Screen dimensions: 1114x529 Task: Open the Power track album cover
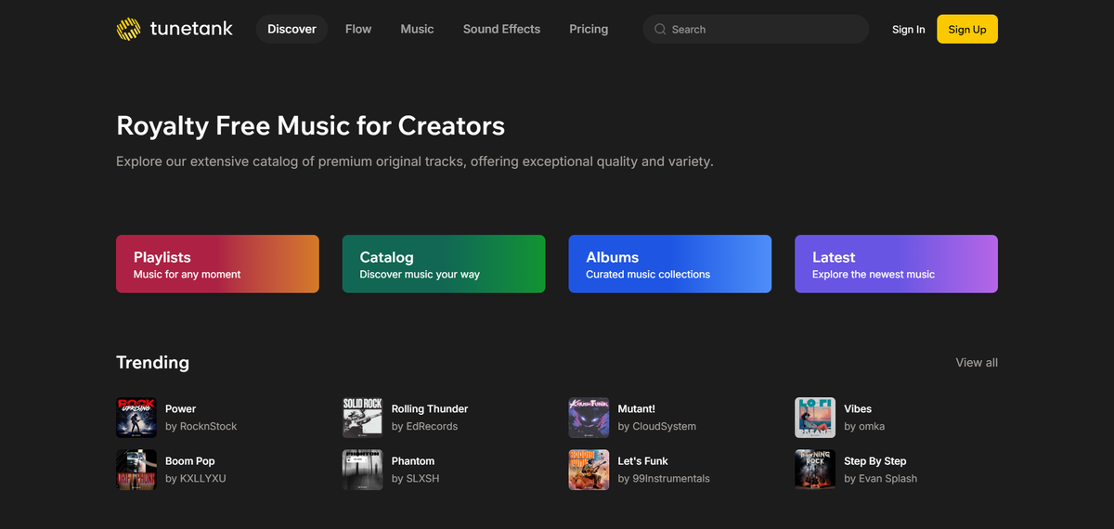coord(136,418)
